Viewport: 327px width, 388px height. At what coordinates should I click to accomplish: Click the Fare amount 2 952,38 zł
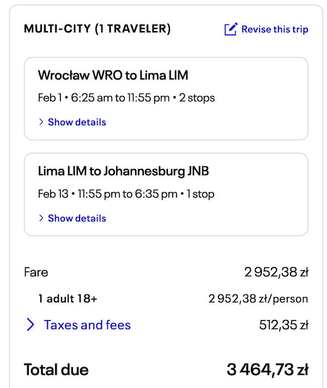pos(276,272)
